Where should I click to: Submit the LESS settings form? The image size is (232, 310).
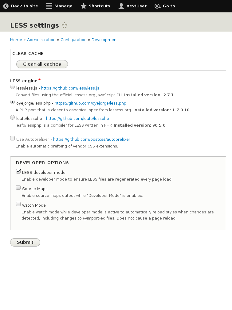pos(25,242)
